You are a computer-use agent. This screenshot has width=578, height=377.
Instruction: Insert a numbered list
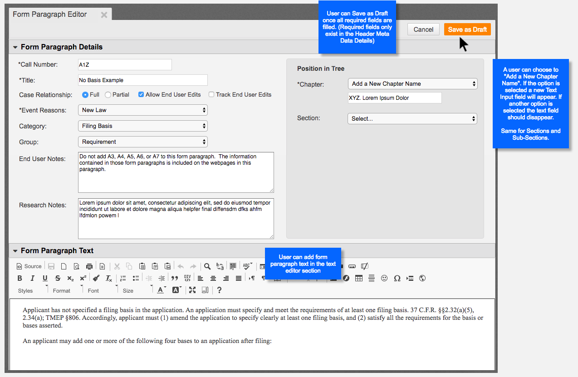tap(123, 278)
